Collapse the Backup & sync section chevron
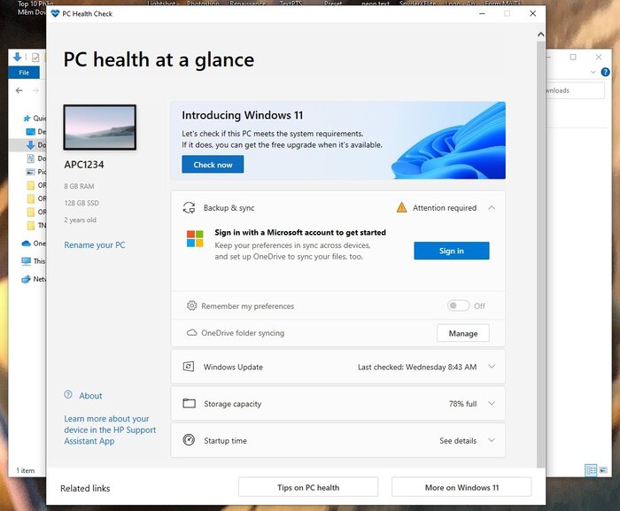 pos(492,207)
